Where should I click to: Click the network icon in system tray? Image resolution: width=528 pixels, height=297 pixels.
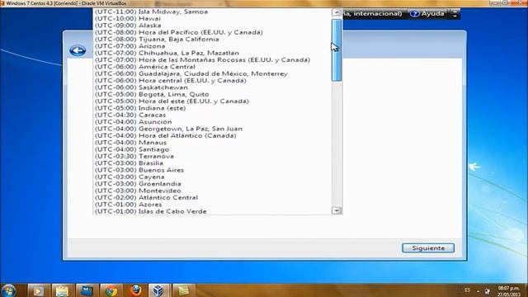click(487, 291)
